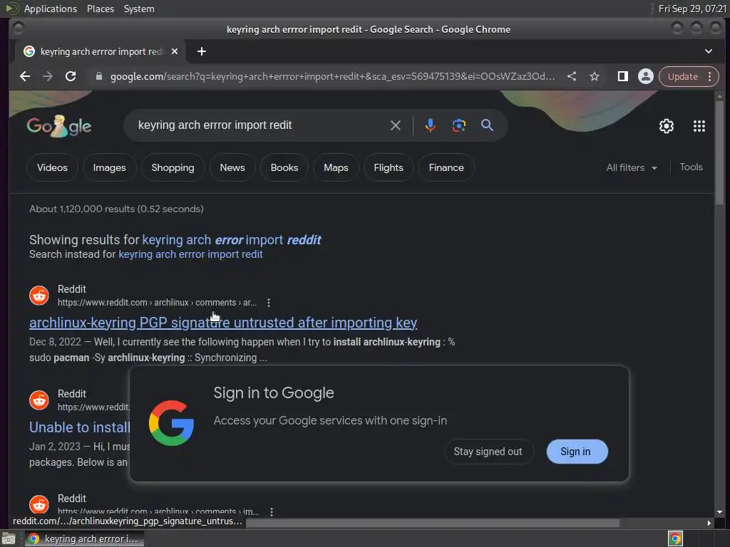Click the Sign in button

(576, 452)
